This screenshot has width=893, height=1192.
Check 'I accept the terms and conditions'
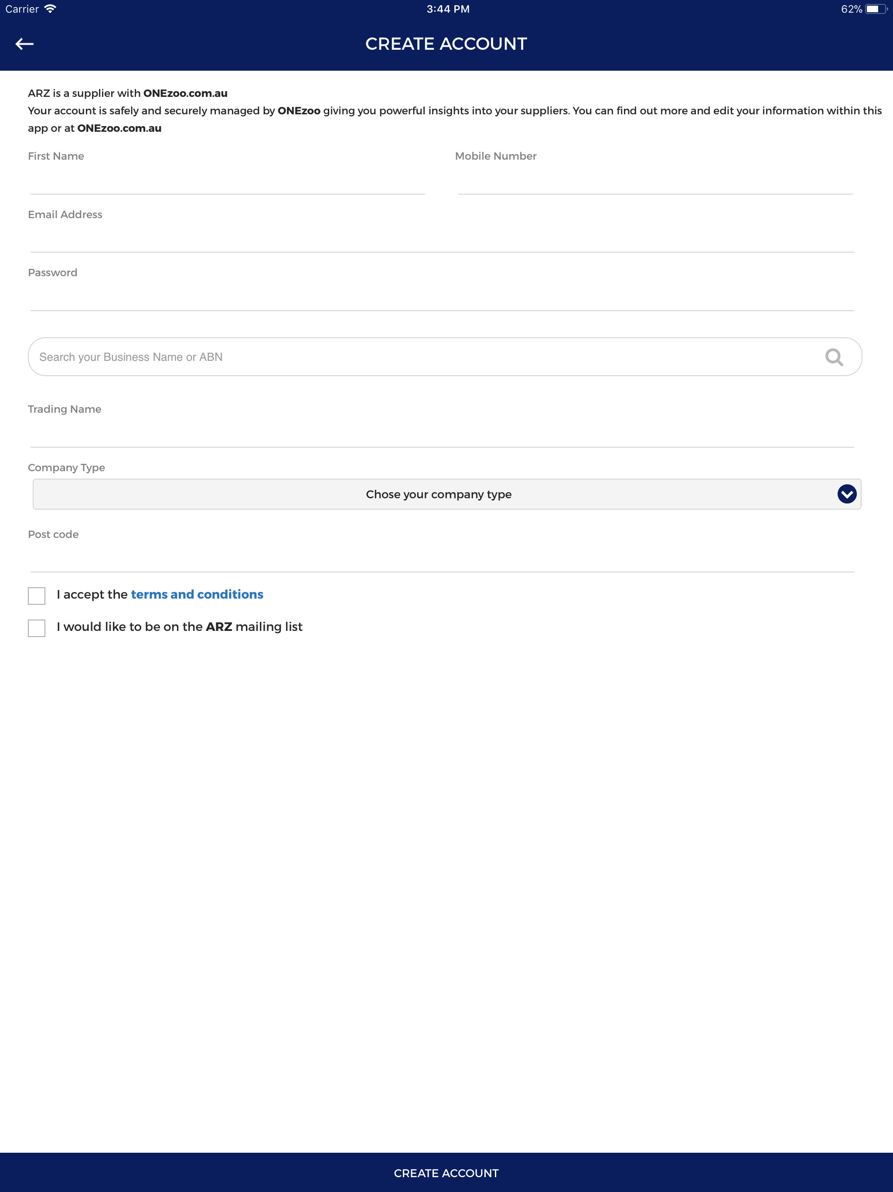[x=37, y=596]
